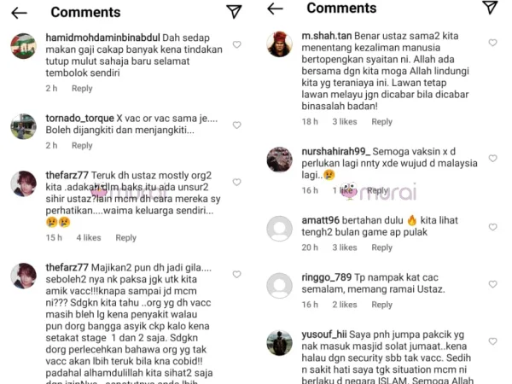Reply to tornado_torque's comment
The image size is (512, 384).
coord(82,146)
